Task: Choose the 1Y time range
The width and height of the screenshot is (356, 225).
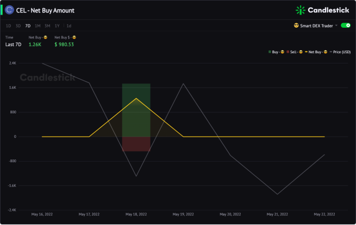Action: (x=57, y=26)
